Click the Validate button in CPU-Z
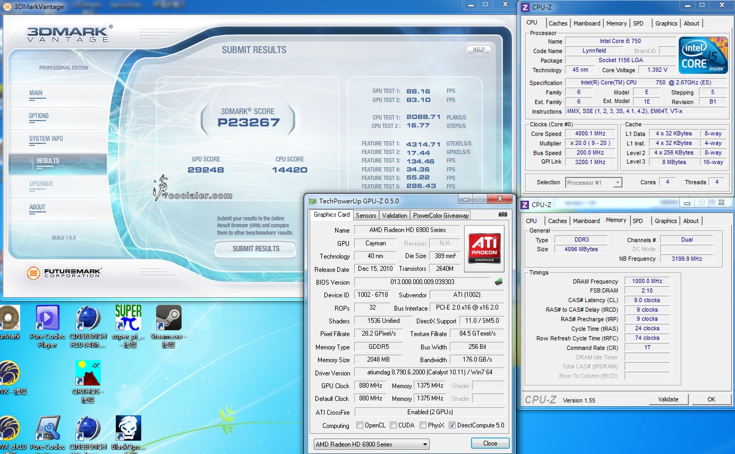Image resolution: width=735 pixels, height=454 pixels. tap(668, 399)
